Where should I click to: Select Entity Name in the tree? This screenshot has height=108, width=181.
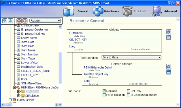pyautogui.click(x=29, y=38)
